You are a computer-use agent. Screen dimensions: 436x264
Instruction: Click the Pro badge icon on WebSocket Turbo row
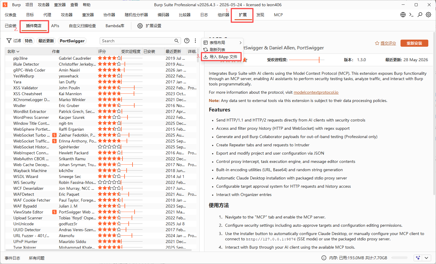coord(54,135)
